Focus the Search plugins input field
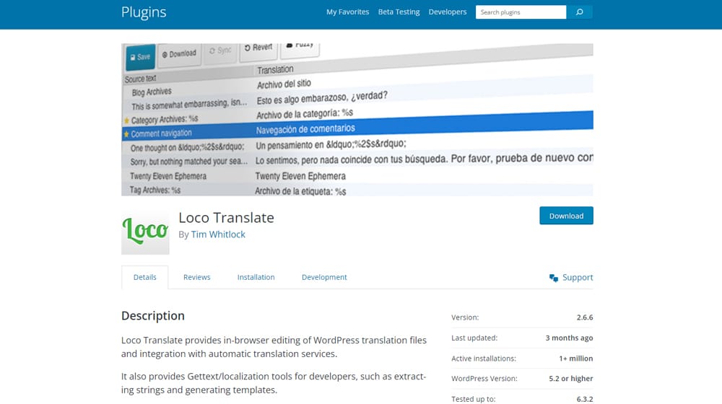Screen dimensions: 722x404 [521, 12]
